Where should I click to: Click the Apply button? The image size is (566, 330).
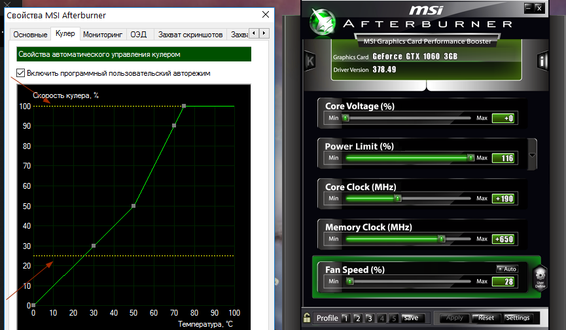tap(454, 318)
